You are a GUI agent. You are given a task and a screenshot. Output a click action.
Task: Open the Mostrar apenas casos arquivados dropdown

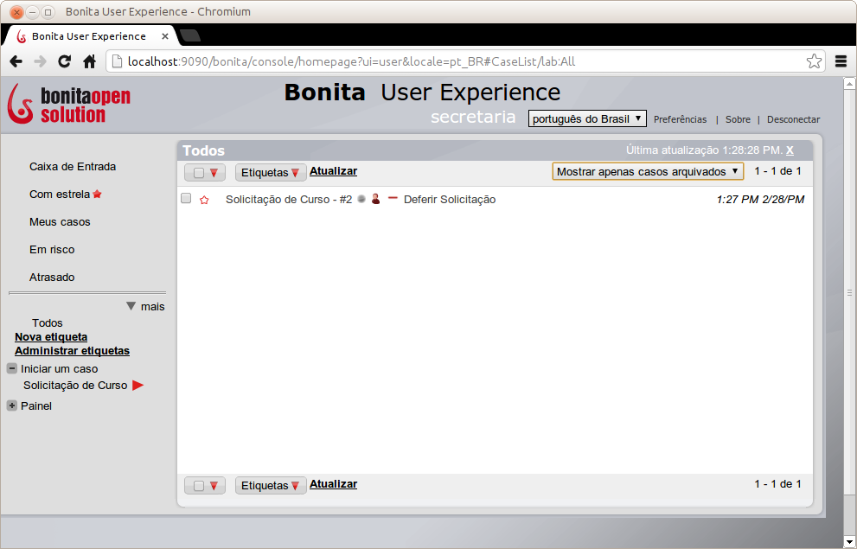tap(647, 171)
